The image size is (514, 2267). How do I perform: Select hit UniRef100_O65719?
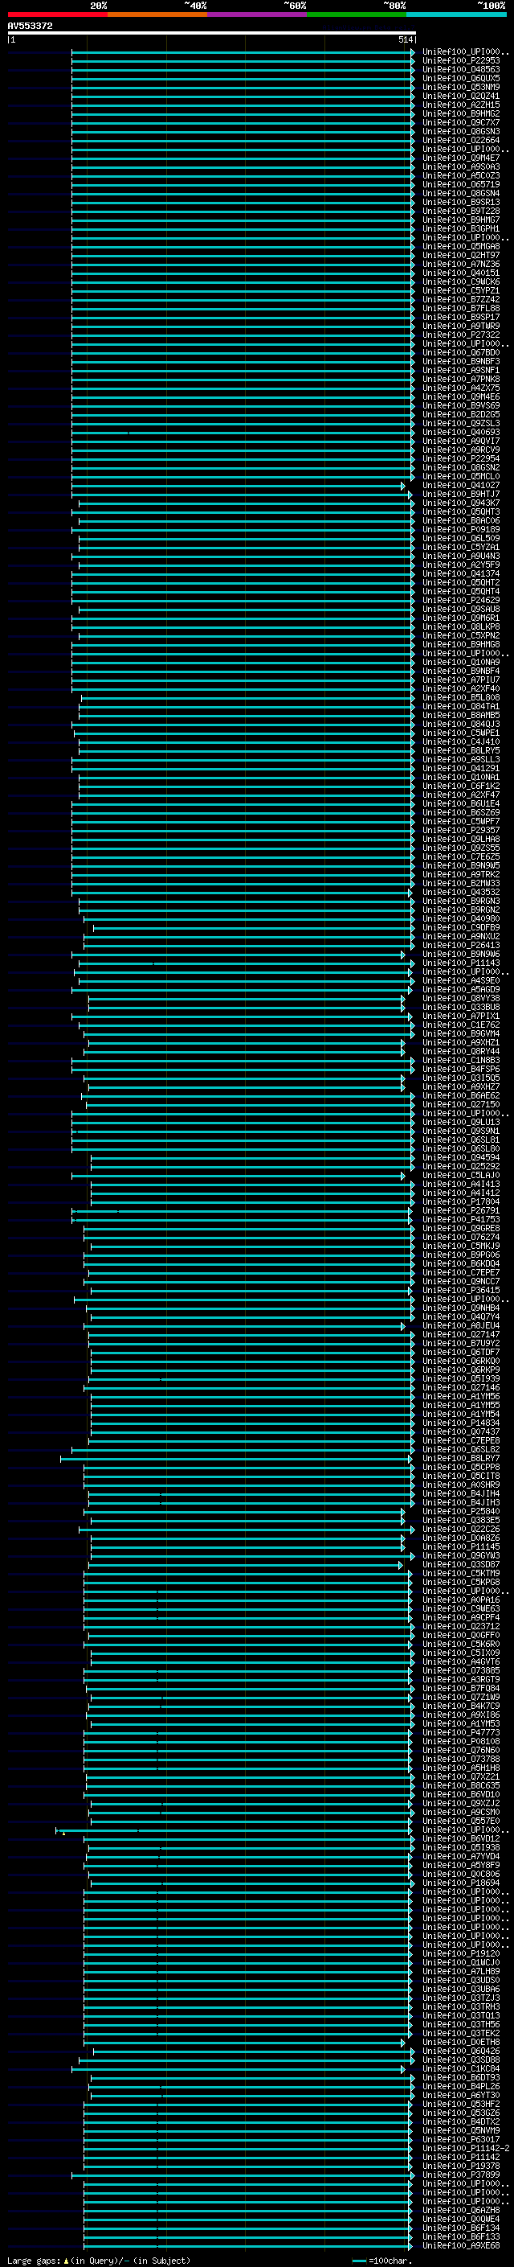(x=461, y=184)
